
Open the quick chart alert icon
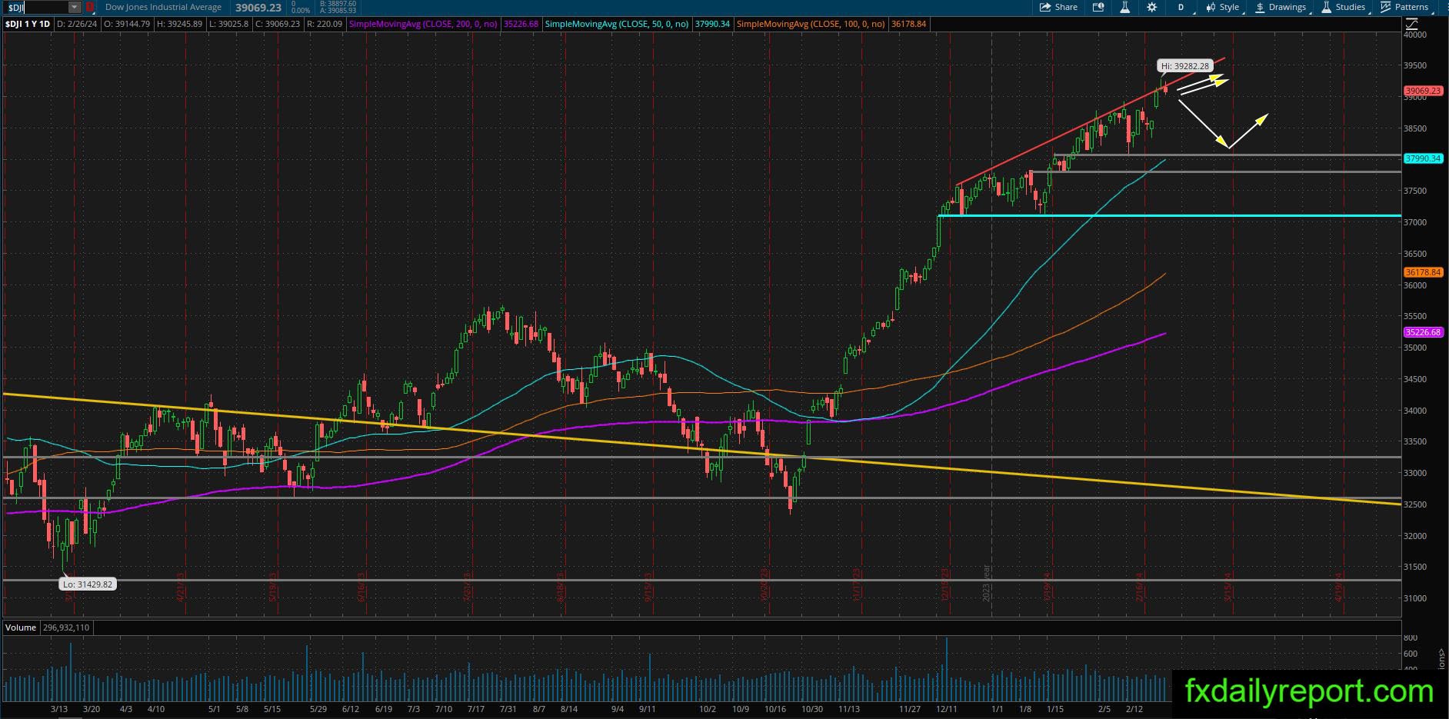(1098, 7)
